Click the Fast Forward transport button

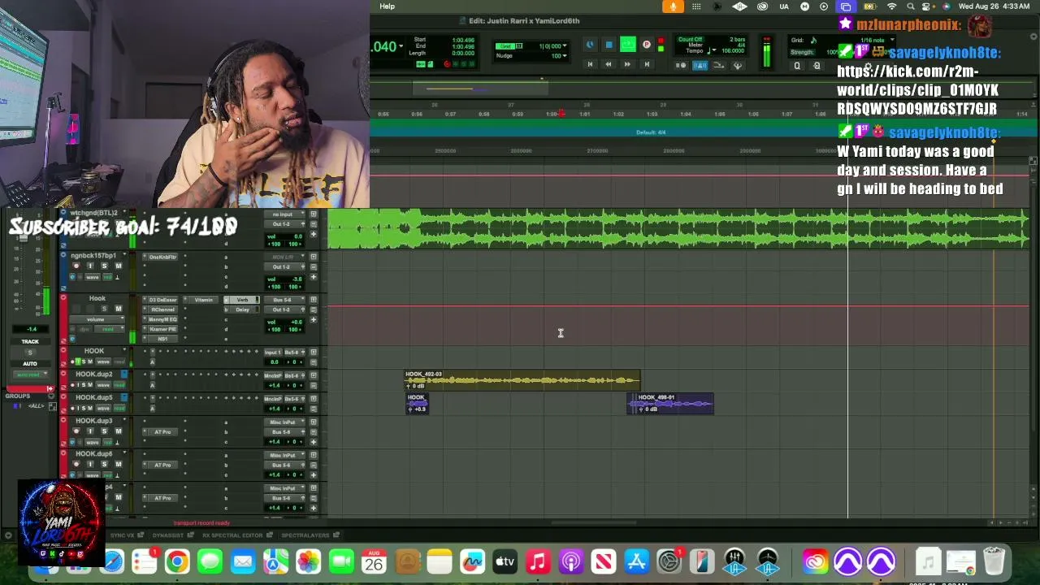coord(627,64)
